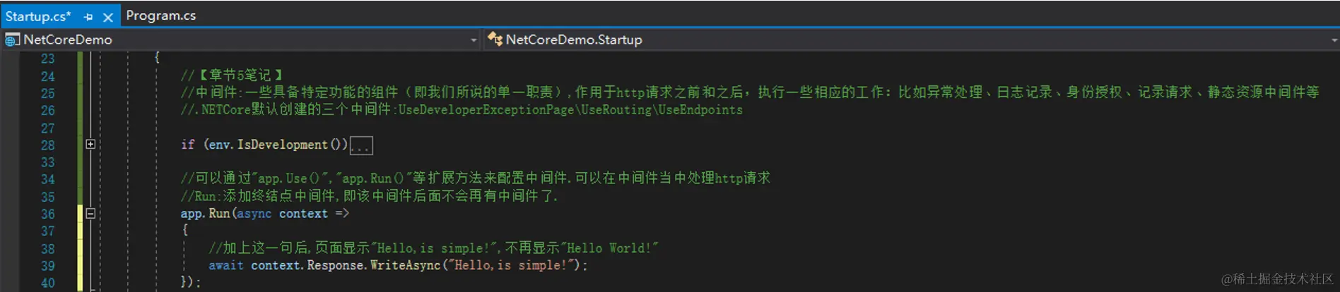
Task: Open the members dropdown arrow at far right
Action: coord(1334,40)
